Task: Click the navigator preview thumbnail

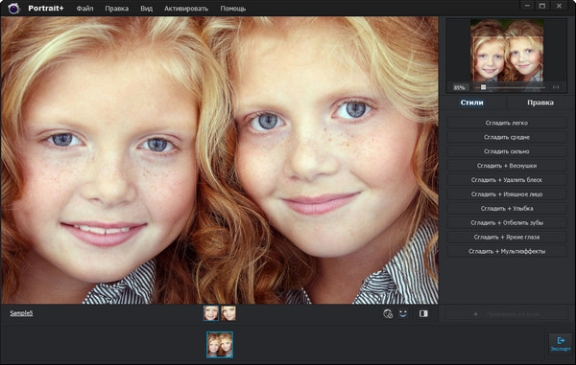Action: coord(507,50)
